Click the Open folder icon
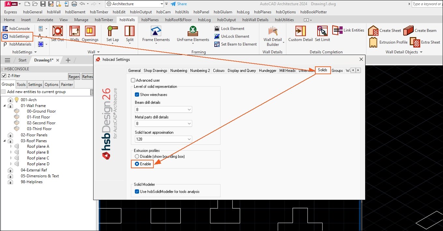The width and height of the screenshot is (443, 231). pyautogui.click(x=35, y=4)
